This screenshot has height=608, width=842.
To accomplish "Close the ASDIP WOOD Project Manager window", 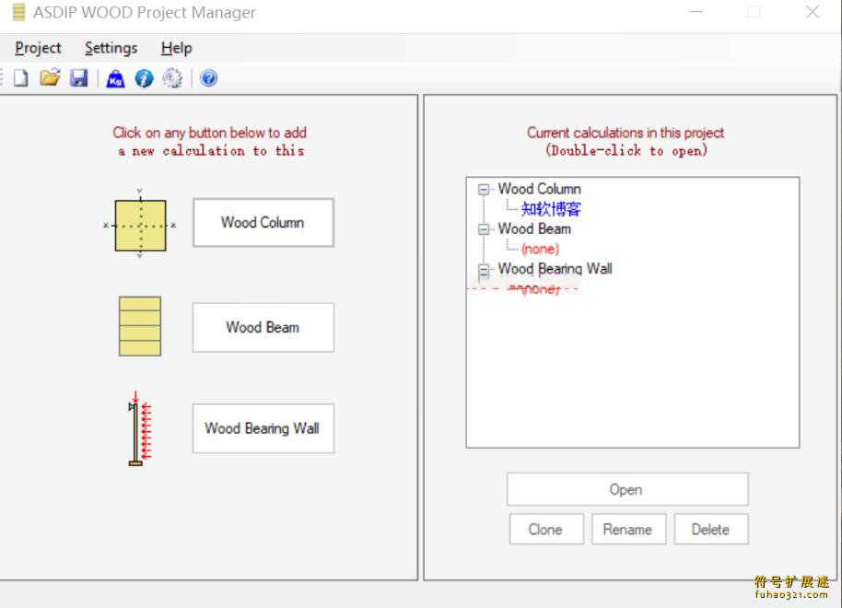I will tap(813, 12).
